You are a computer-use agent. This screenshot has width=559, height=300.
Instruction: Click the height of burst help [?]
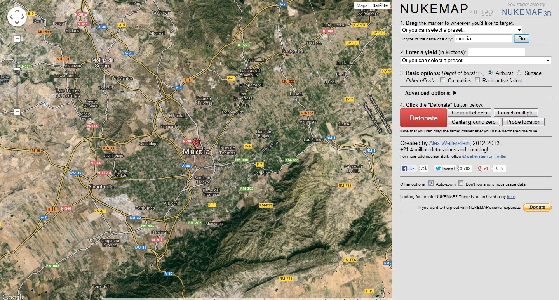(481, 73)
